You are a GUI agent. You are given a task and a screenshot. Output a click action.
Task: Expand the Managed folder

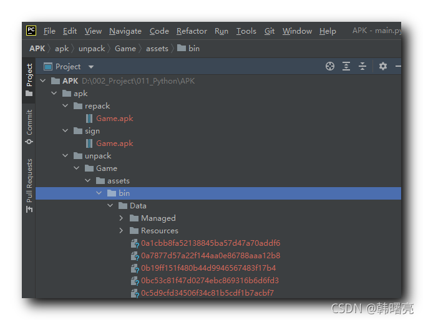click(x=121, y=218)
